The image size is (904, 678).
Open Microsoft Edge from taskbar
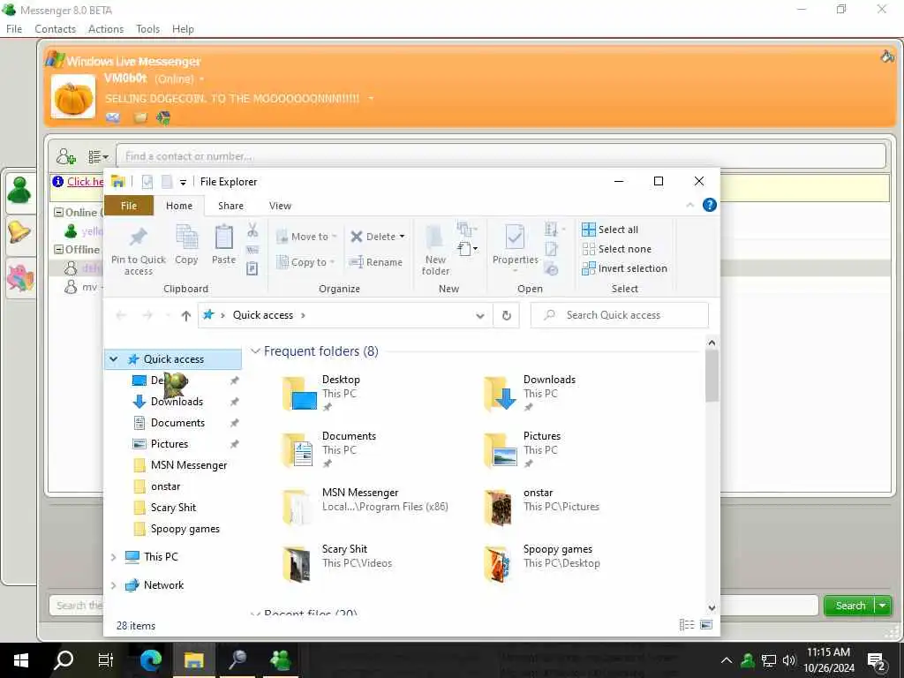[151, 659]
